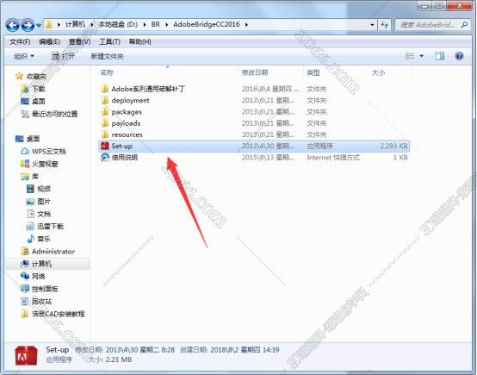Go forward with the Forward arrow
This screenshot has height=375, width=477.
[x=28, y=25]
